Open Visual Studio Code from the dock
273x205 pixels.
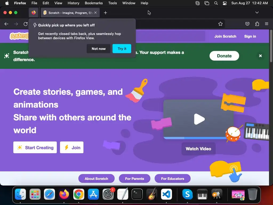166,194
